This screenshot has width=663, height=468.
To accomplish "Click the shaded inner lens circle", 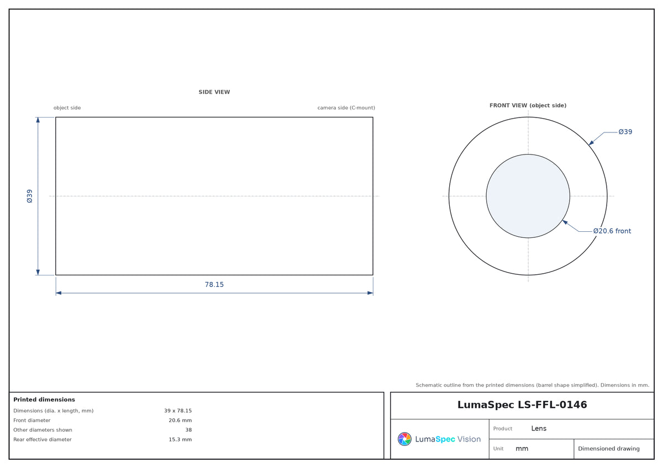I will (x=528, y=196).
